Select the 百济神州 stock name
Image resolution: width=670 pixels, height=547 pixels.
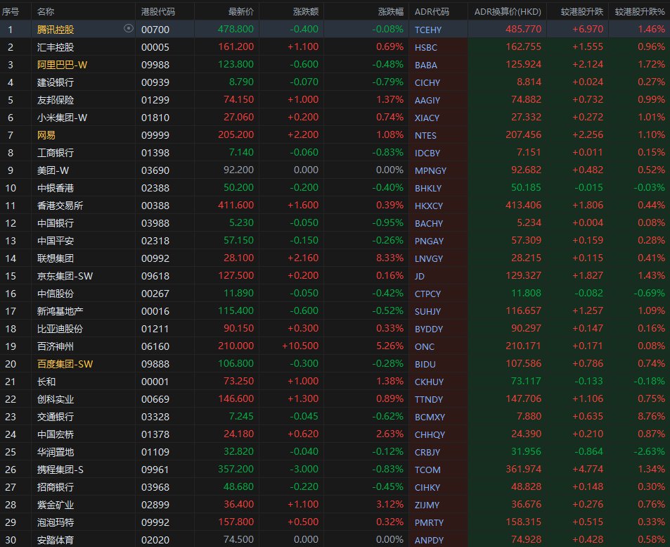pyautogui.click(x=56, y=346)
